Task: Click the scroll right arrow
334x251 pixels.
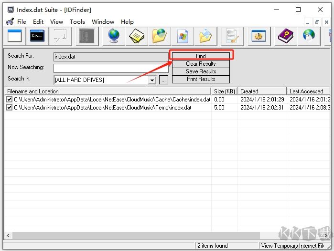Action: [x=326, y=235]
